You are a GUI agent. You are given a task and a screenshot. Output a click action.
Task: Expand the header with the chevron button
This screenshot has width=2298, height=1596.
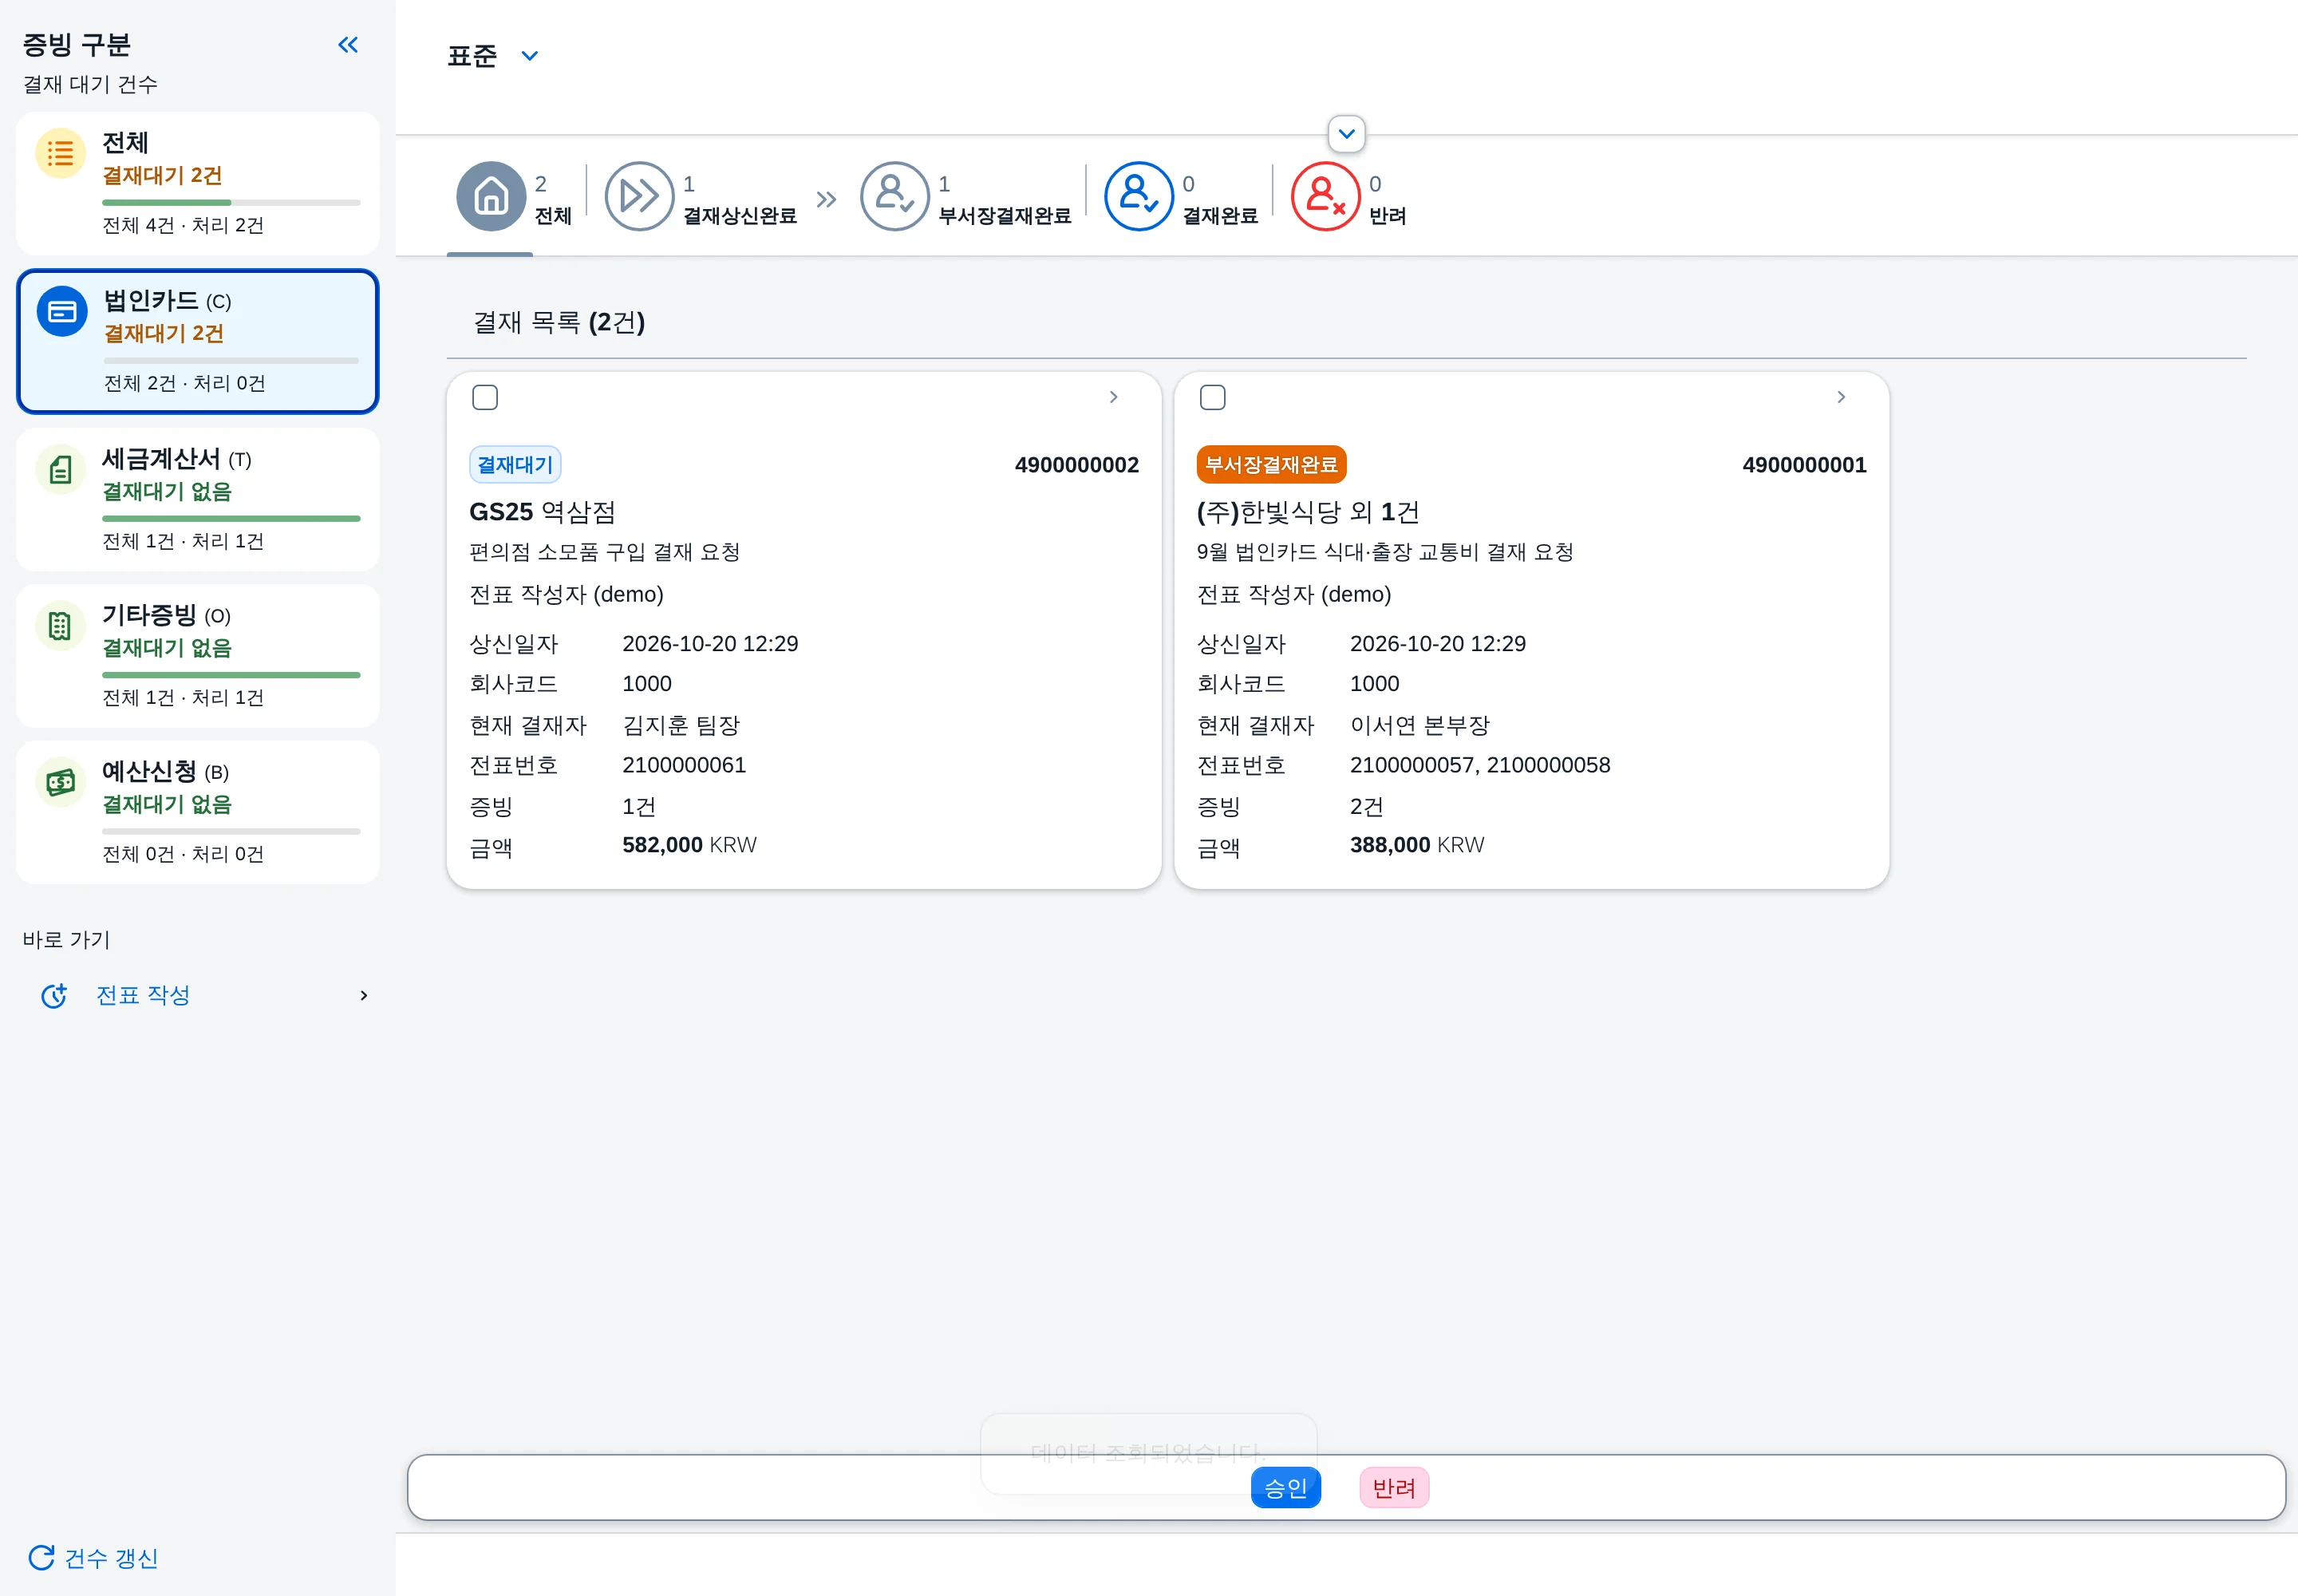tap(1347, 134)
